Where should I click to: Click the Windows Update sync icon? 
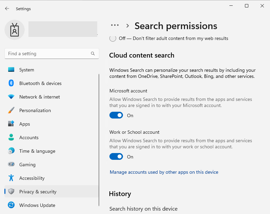coord(11,205)
